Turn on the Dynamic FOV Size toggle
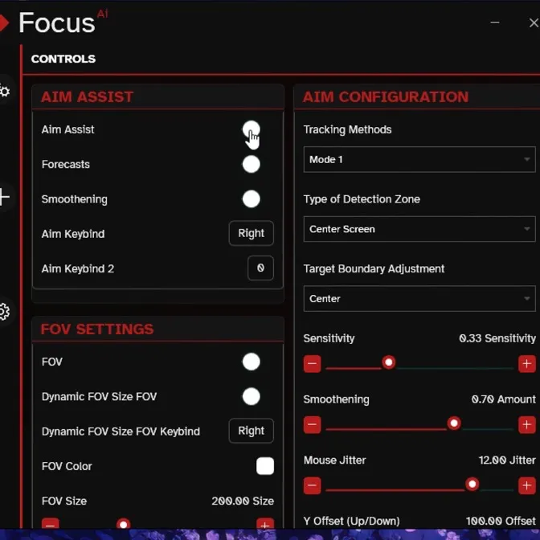 251,396
